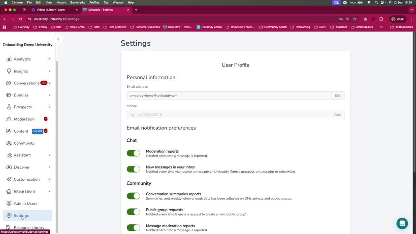Switch to the Videos | Library | Loom tab
This screenshot has width=416, height=234.
pyautogui.click(x=51, y=10)
